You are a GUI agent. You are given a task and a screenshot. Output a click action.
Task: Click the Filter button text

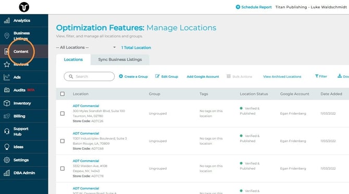(323, 76)
